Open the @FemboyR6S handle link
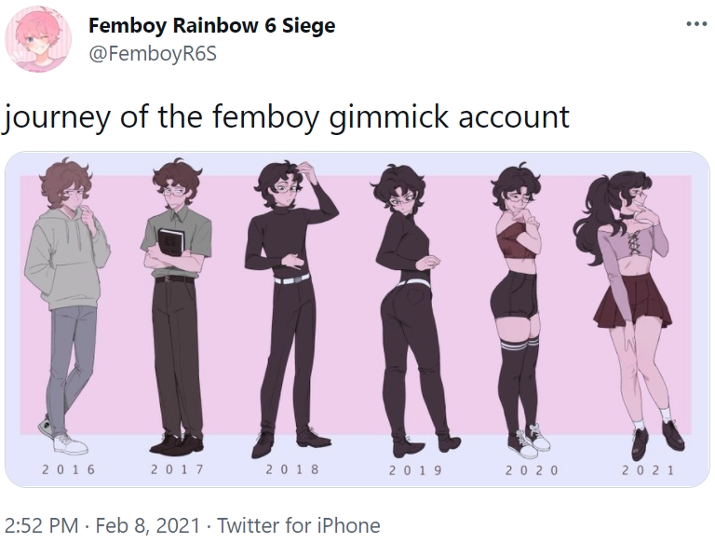Viewport: 715px width, 543px height. (153, 54)
